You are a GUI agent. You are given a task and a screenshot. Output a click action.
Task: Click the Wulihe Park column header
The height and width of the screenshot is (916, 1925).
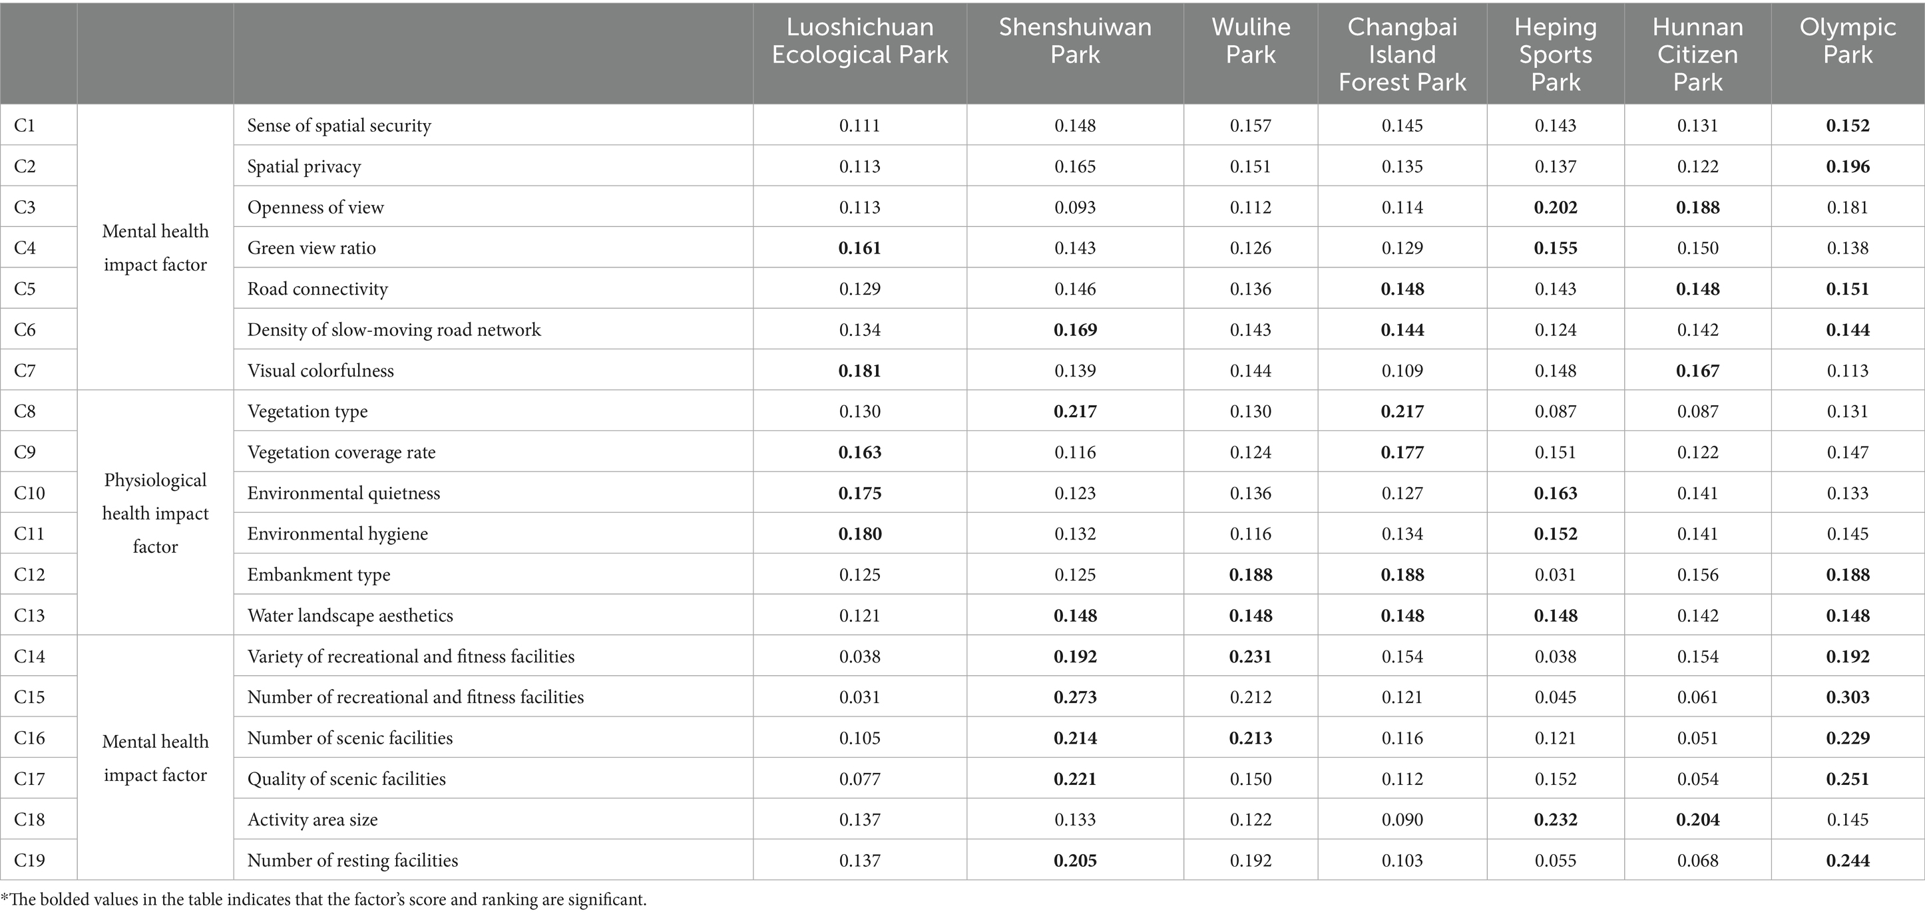click(x=1250, y=41)
